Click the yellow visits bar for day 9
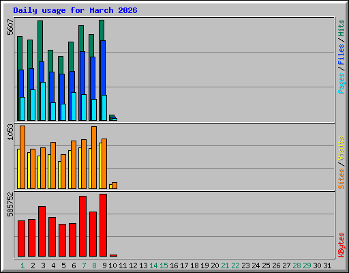The image size is (349, 273). point(100,166)
